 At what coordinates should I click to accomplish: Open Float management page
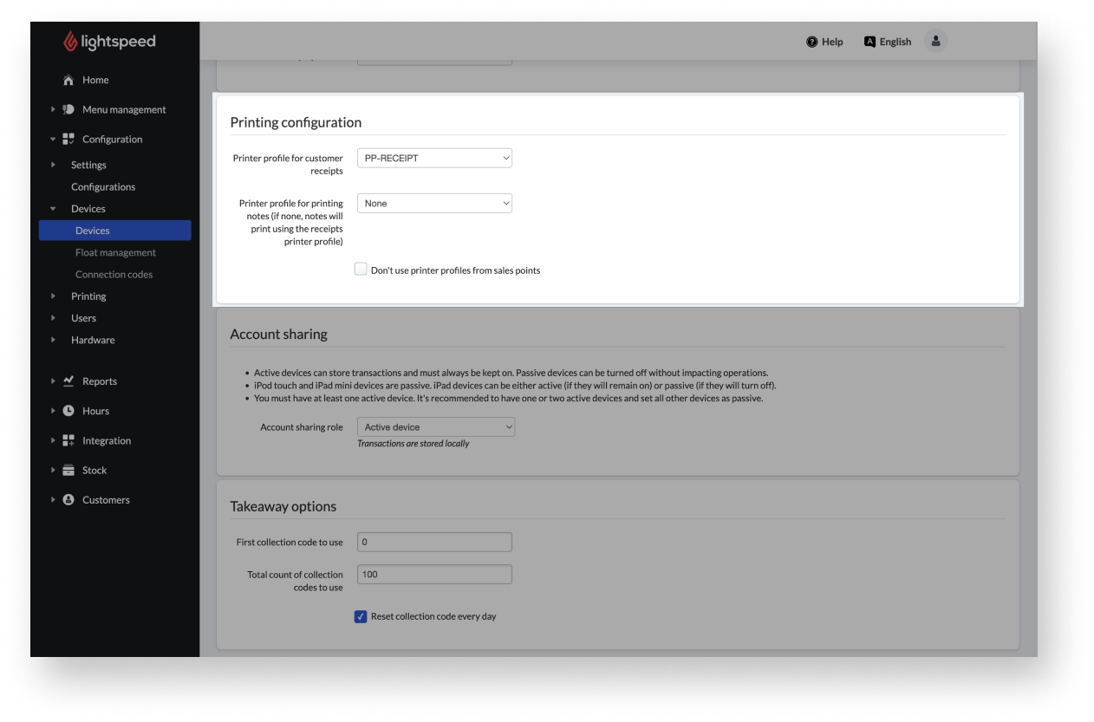(115, 253)
